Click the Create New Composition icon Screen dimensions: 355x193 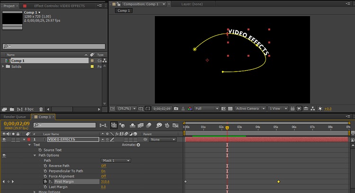point(20,110)
